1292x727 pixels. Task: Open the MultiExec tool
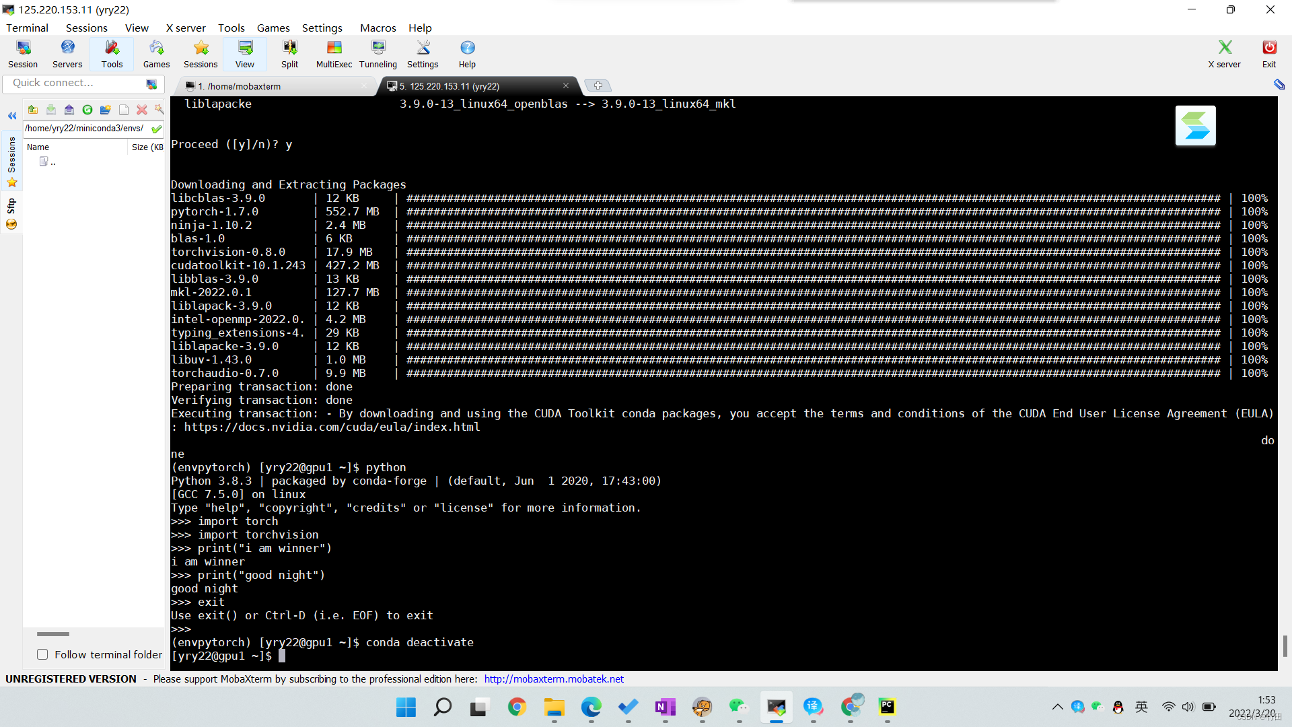point(333,54)
